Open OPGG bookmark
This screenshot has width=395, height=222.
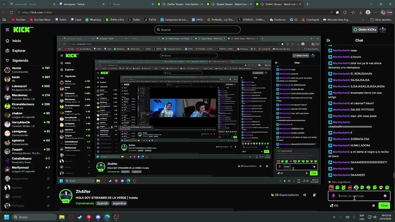[x=197, y=19]
